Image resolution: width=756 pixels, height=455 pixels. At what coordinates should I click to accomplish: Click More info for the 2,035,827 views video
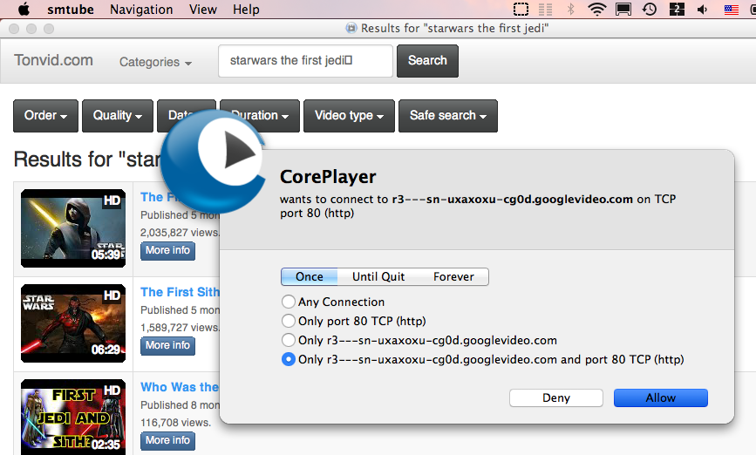[167, 251]
